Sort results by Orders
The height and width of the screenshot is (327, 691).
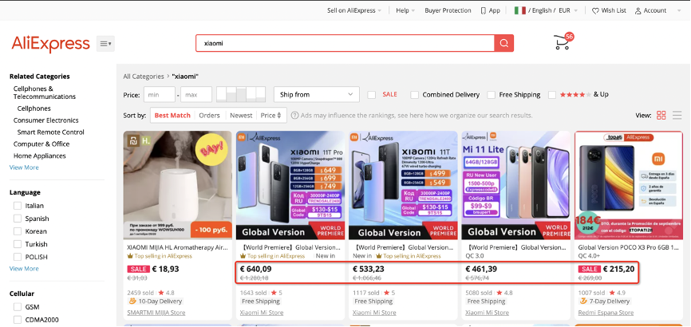tap(209, 116)
